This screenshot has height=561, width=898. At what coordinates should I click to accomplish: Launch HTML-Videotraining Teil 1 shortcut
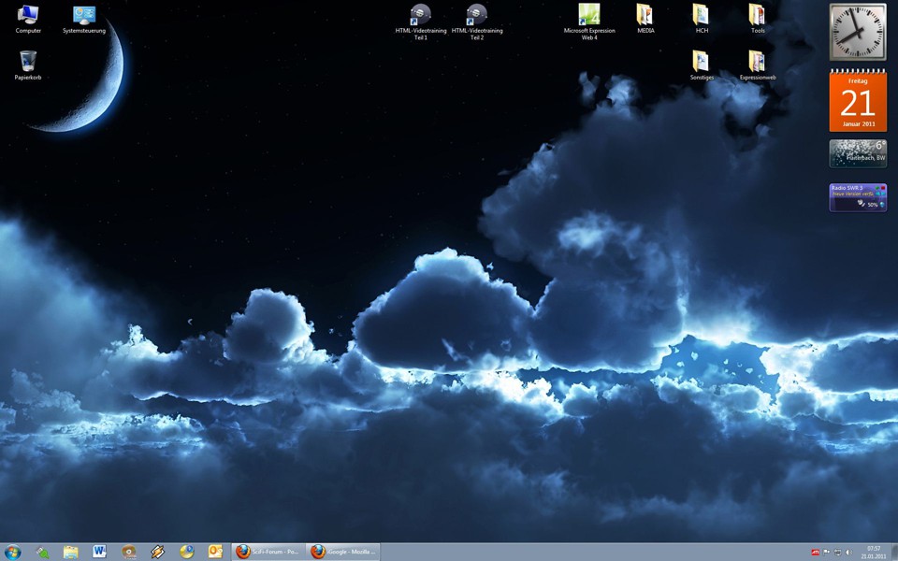[x=421, y=15]
